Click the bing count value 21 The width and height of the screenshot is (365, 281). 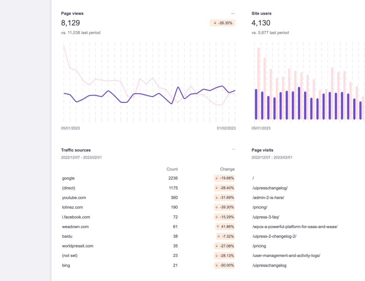175,265
